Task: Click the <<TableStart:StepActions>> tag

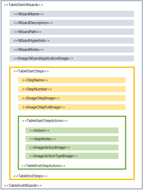Action: pyautogui.click(x=45, y=121)
